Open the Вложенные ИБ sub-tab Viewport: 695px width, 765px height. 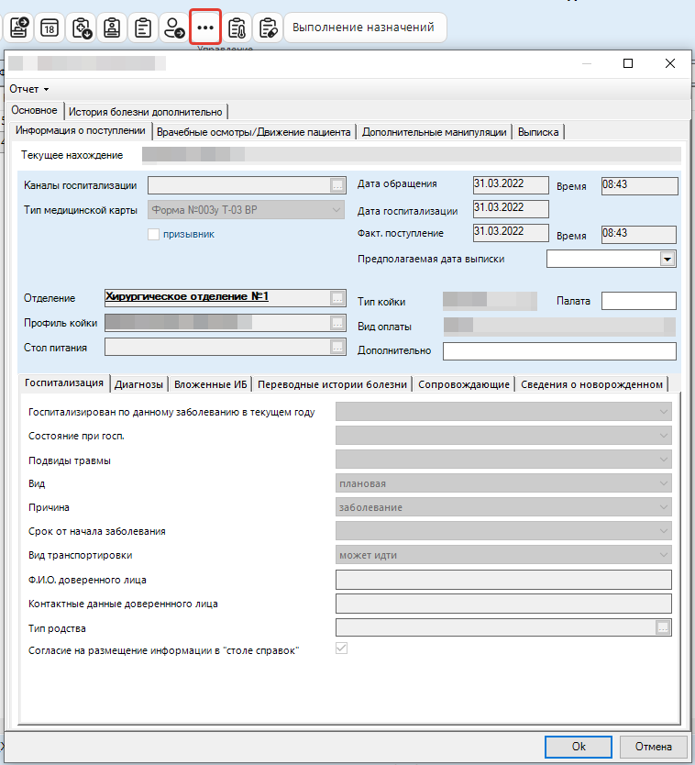pos(210,384)
